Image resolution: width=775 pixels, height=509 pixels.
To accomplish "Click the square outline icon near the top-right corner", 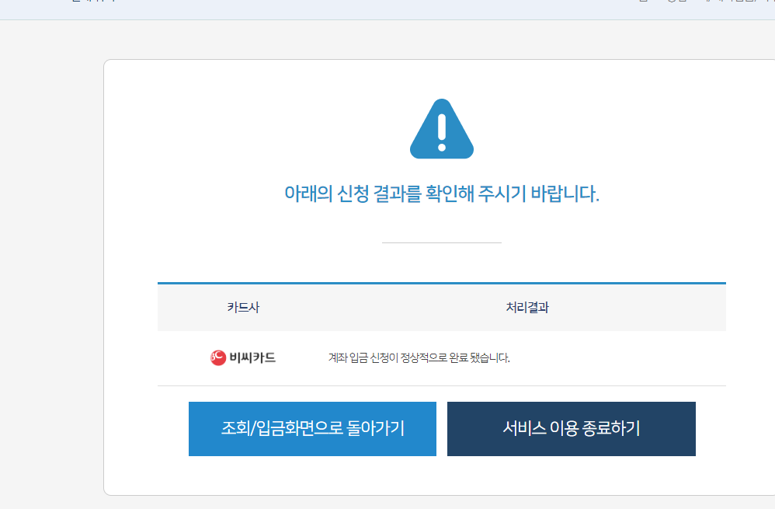I will pos(643,2).
